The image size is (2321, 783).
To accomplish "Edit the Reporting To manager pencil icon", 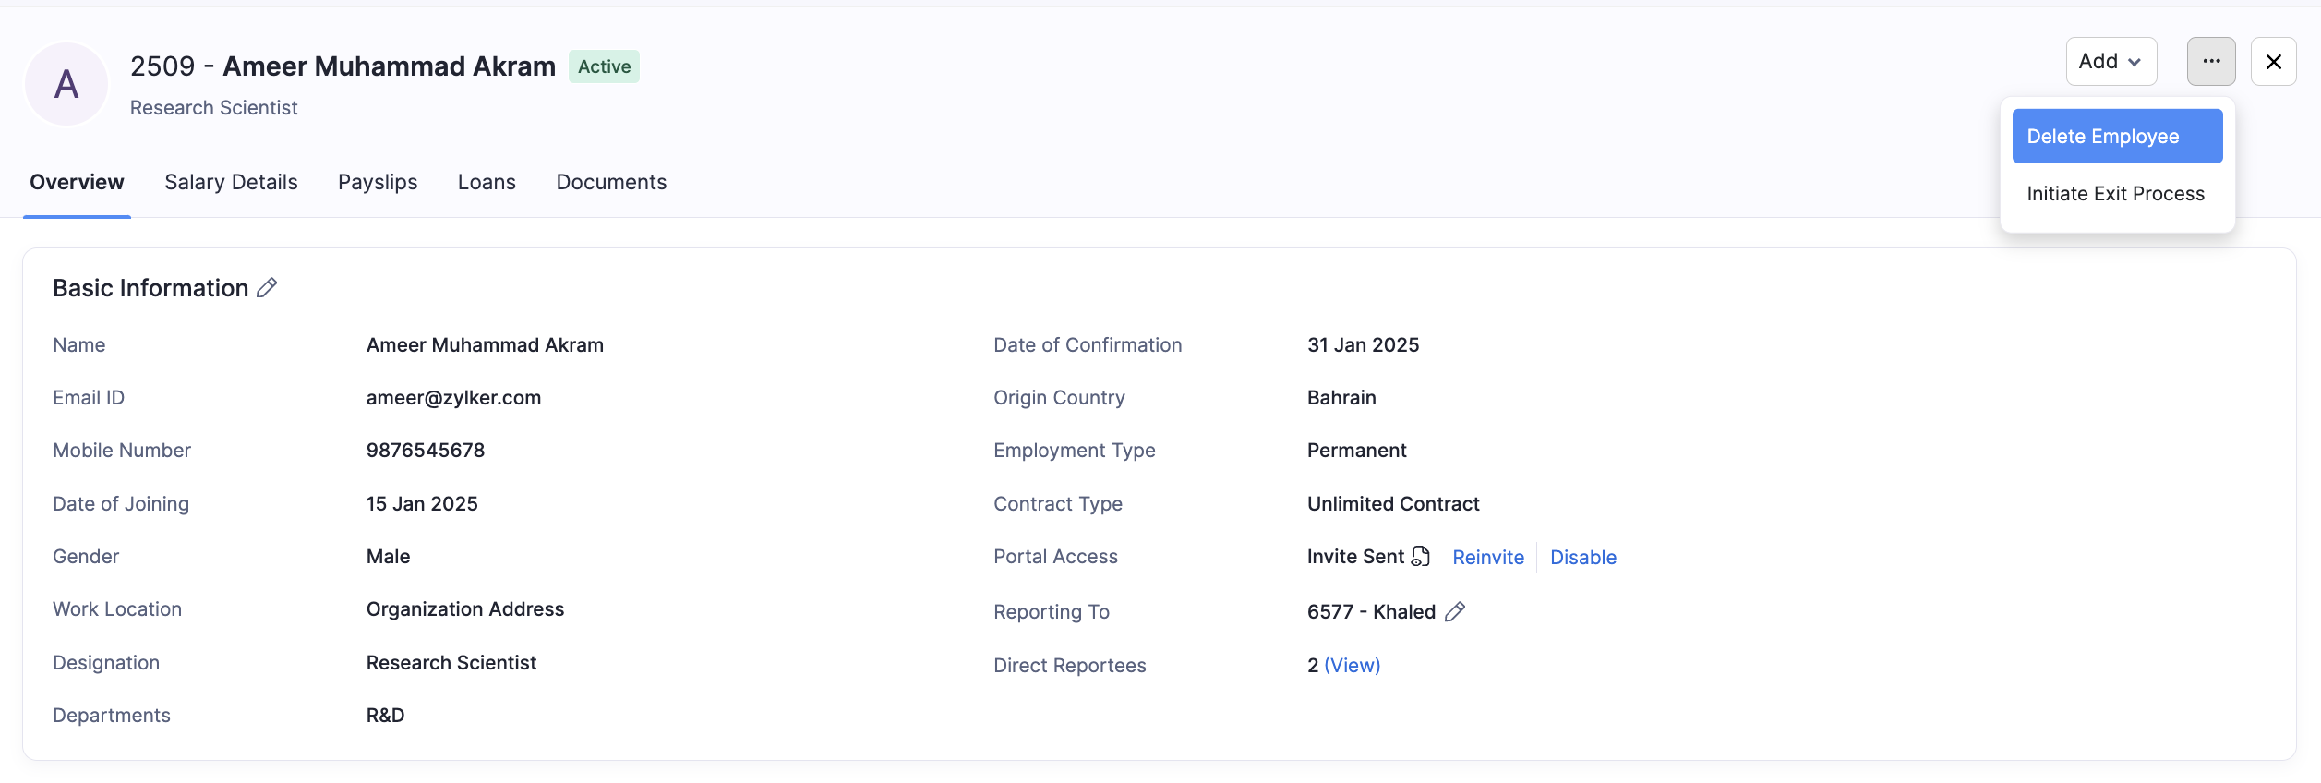I will coord(1455,612).
